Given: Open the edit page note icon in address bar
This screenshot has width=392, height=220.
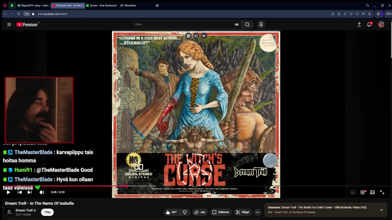Looking at the screenshot, I should [x=333, y=14].
